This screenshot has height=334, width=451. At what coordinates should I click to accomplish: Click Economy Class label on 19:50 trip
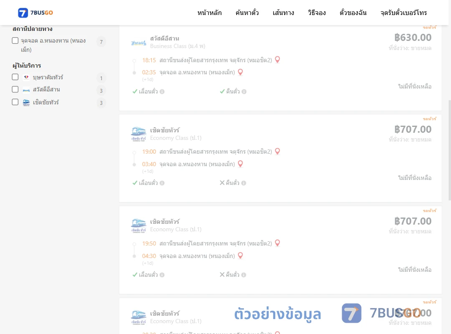point(176,229)
